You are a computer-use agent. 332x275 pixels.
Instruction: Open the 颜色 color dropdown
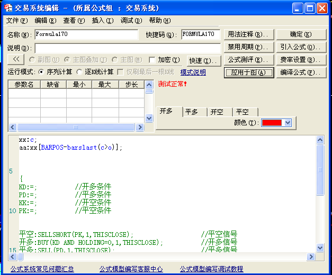288,123
